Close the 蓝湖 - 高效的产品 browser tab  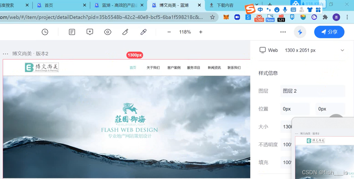(142, 5)
